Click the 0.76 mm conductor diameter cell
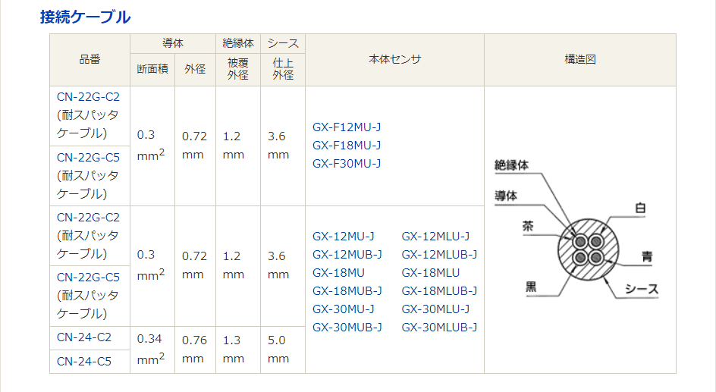Image resolution: width=716 pixels, height=392 pixels. click(x=194, y=350)
